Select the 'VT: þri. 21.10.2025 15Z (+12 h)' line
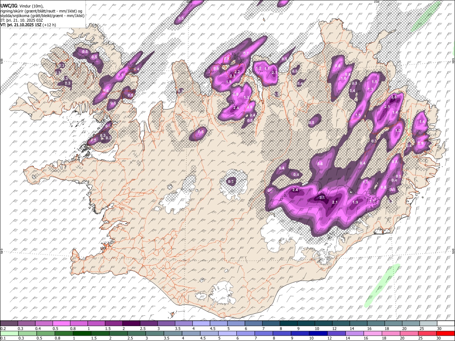Viewport: 455px width, 341px height. click(x=28, y=25)
